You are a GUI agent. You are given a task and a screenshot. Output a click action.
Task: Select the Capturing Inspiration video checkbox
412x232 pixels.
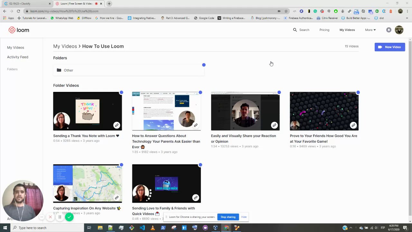(121, 165)
